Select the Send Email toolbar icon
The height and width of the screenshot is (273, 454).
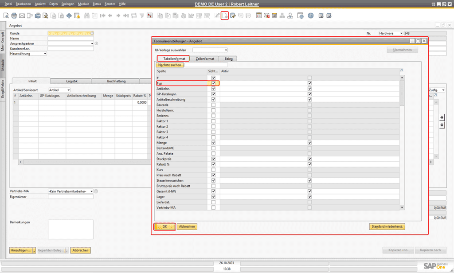click(22, 15)
